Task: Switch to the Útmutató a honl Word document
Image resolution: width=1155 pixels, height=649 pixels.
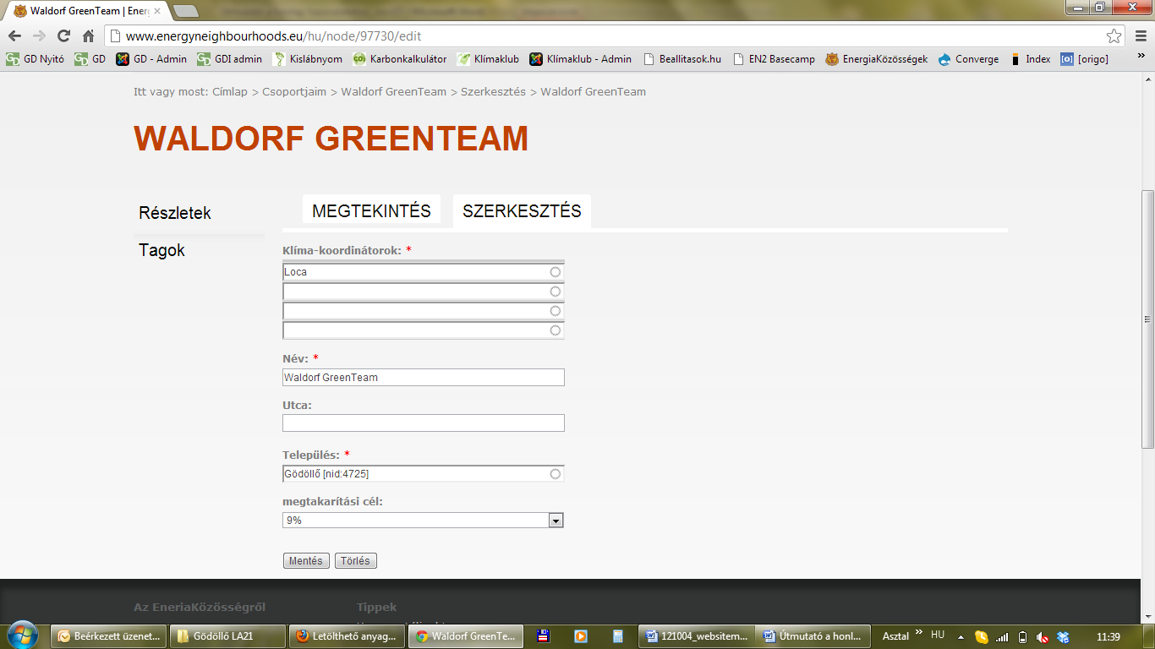Action: (813, 636)
